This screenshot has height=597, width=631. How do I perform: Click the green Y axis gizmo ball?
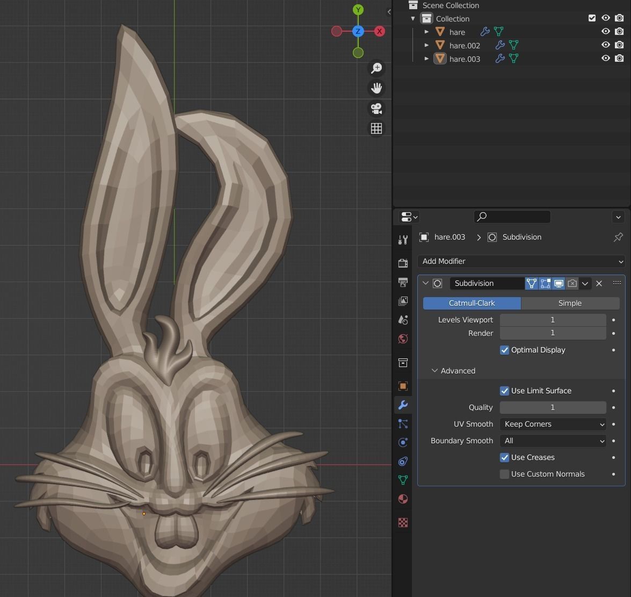click(x=358, y=10)
